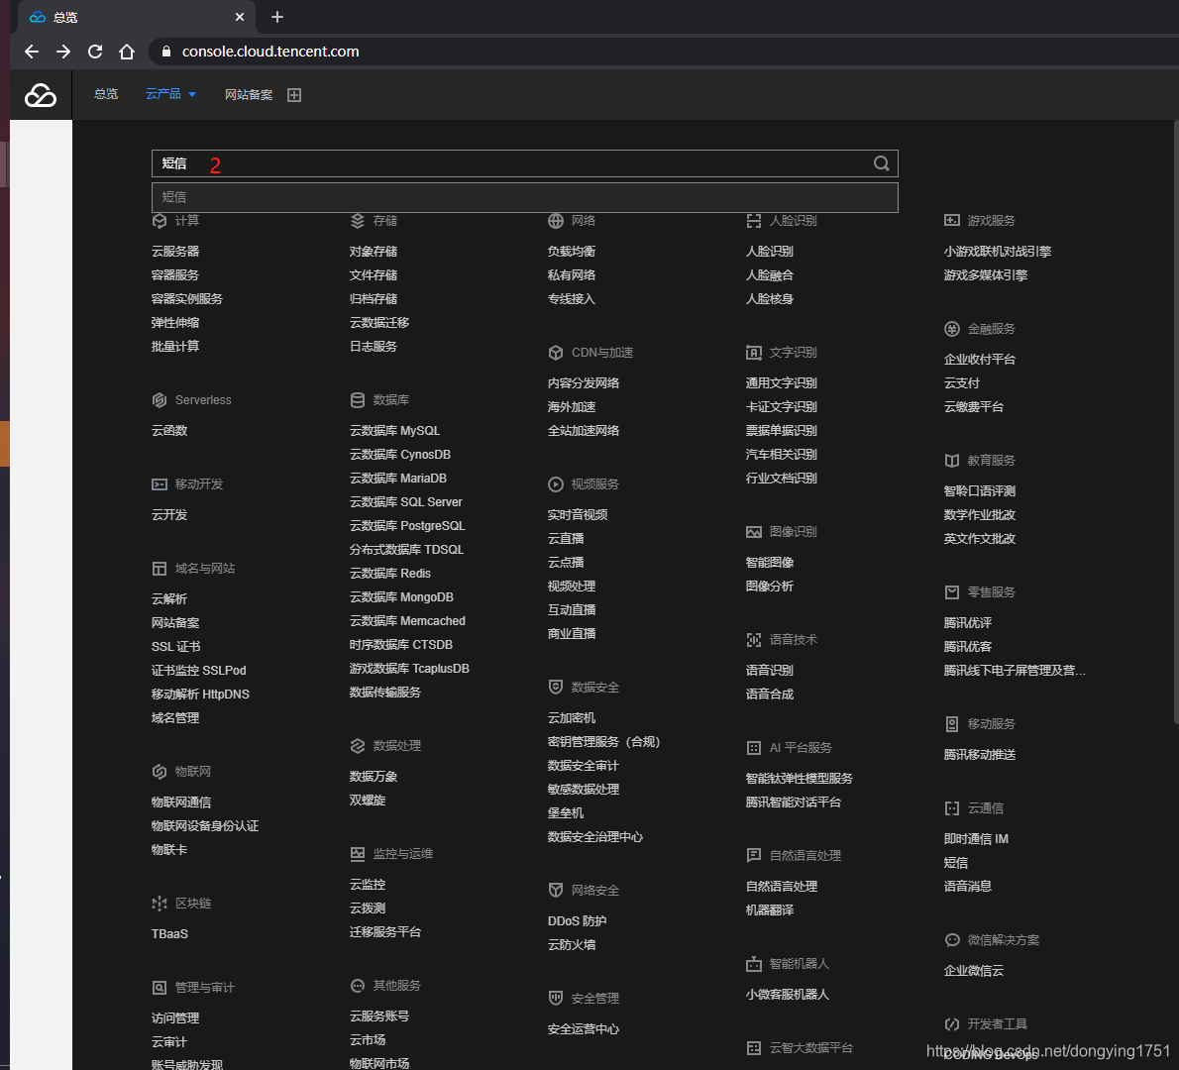
Task: Click the page vertical scrollbar
Action: tap(1175, 421)
